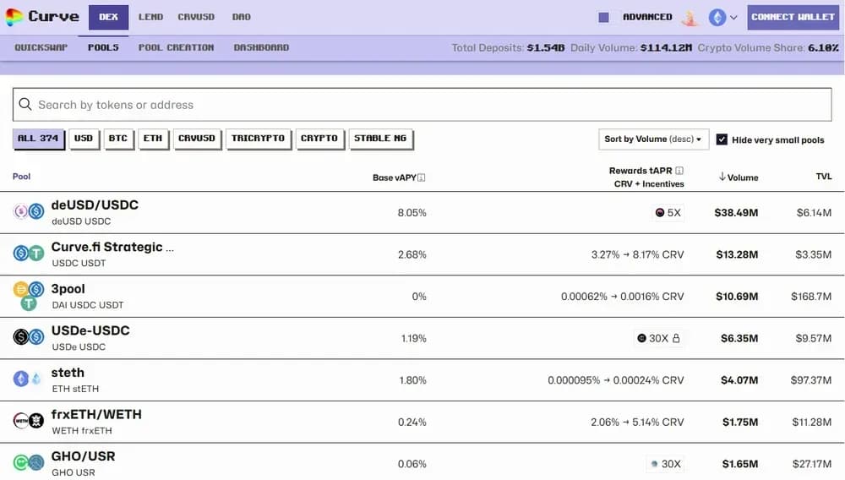Viewport: 845px width, 480px height.
Task: Go to Quickswap
Action: click(41, 47)
